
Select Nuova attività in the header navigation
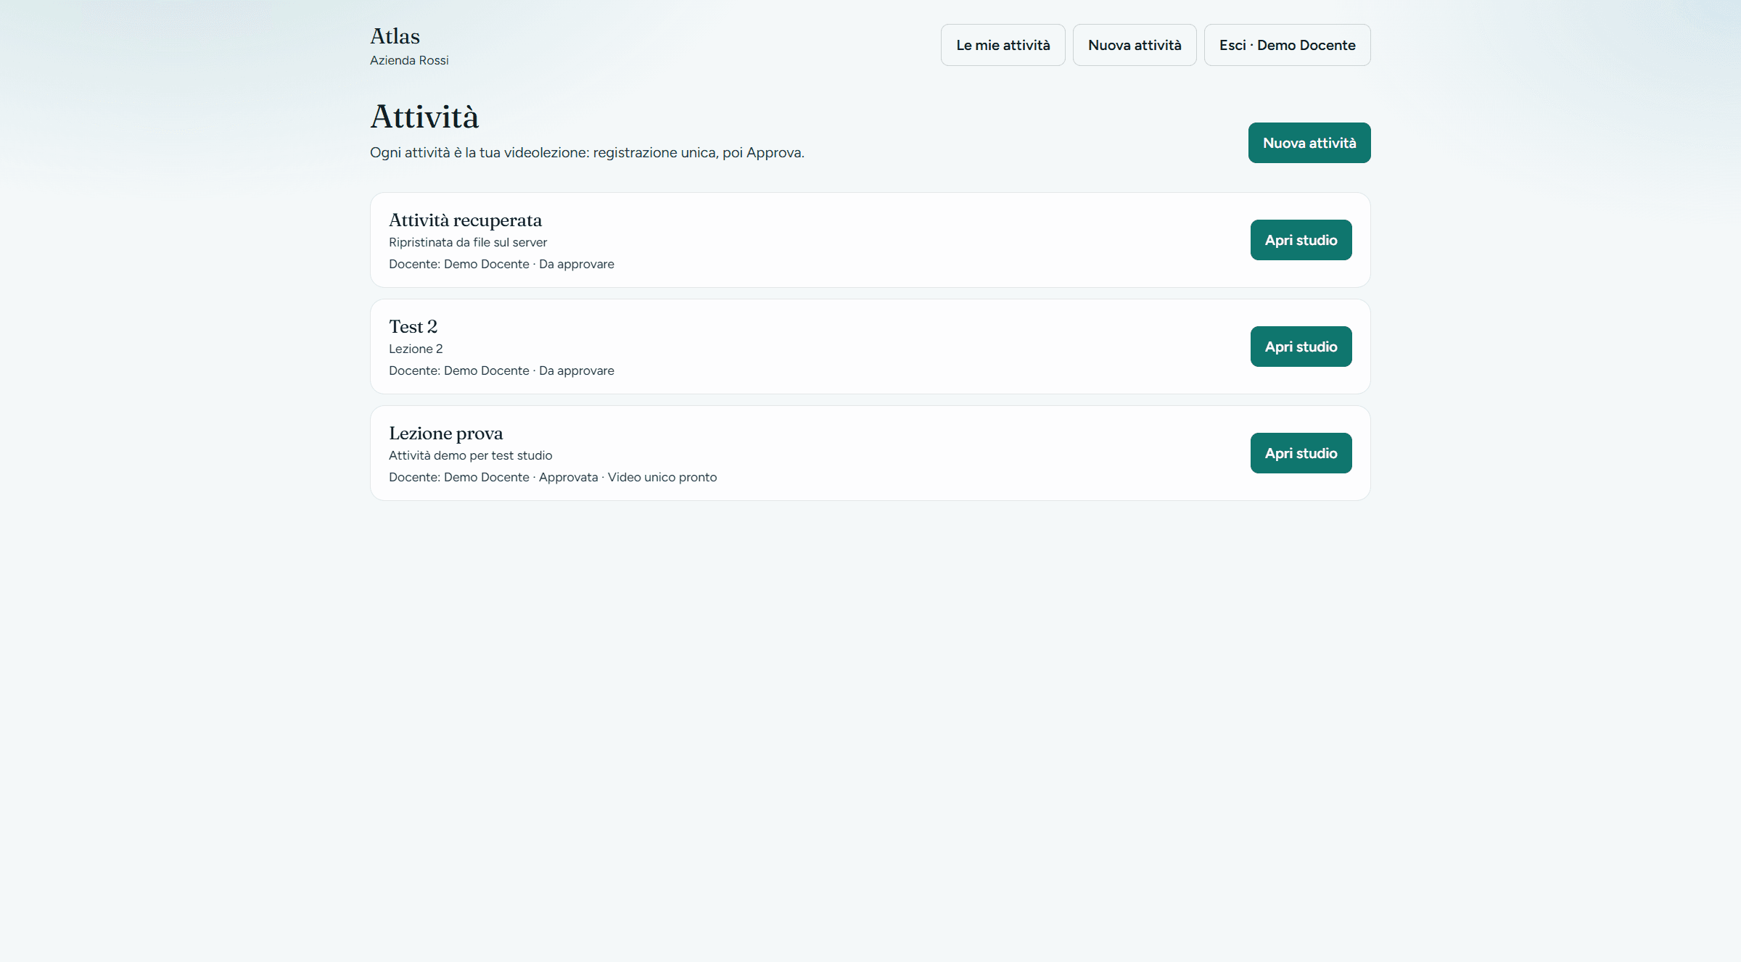pyautogui.click(x=1135, y=45)
